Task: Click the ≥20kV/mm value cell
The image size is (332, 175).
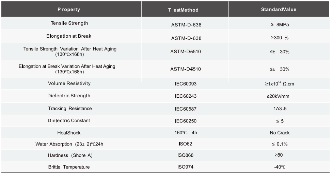Action: click(278, 96)
